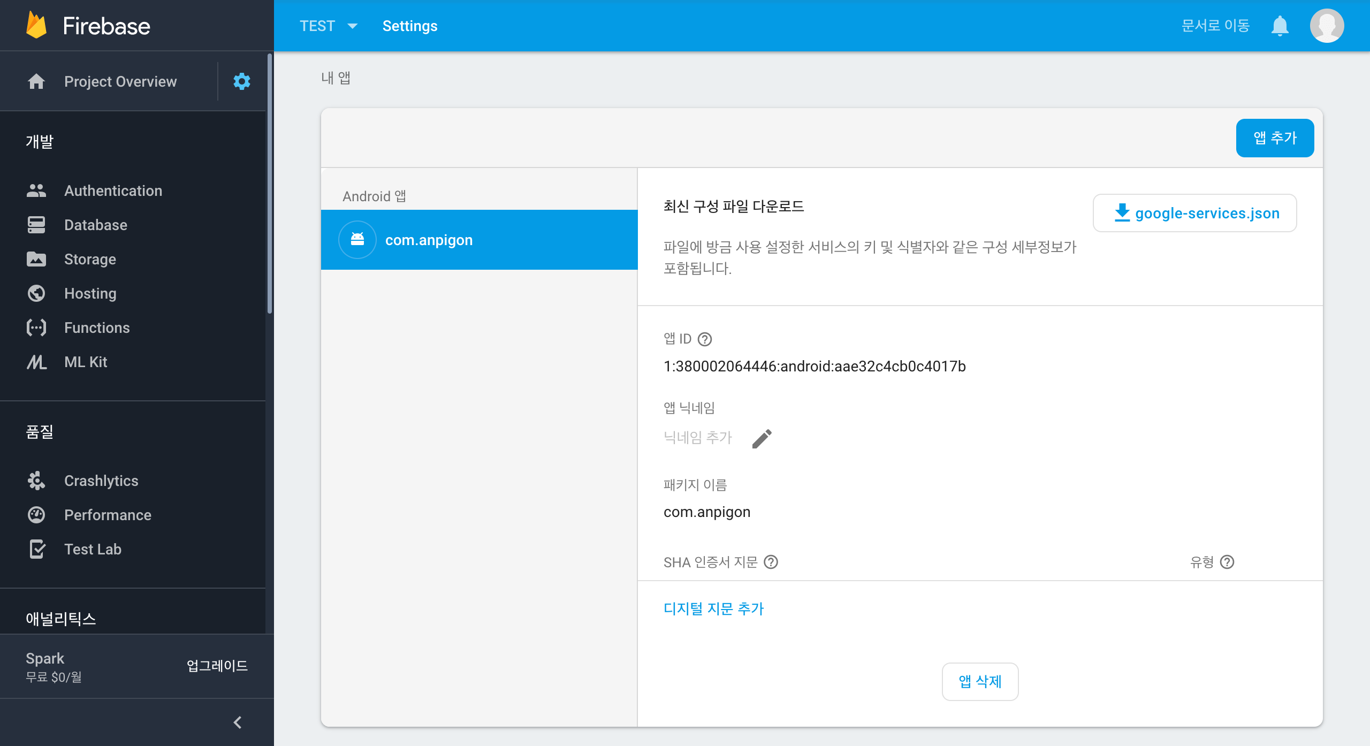The width and height of the screenshot is (1370, 746).
Task: Select com.anpigon app in the list
Action: tap(479, 240)
